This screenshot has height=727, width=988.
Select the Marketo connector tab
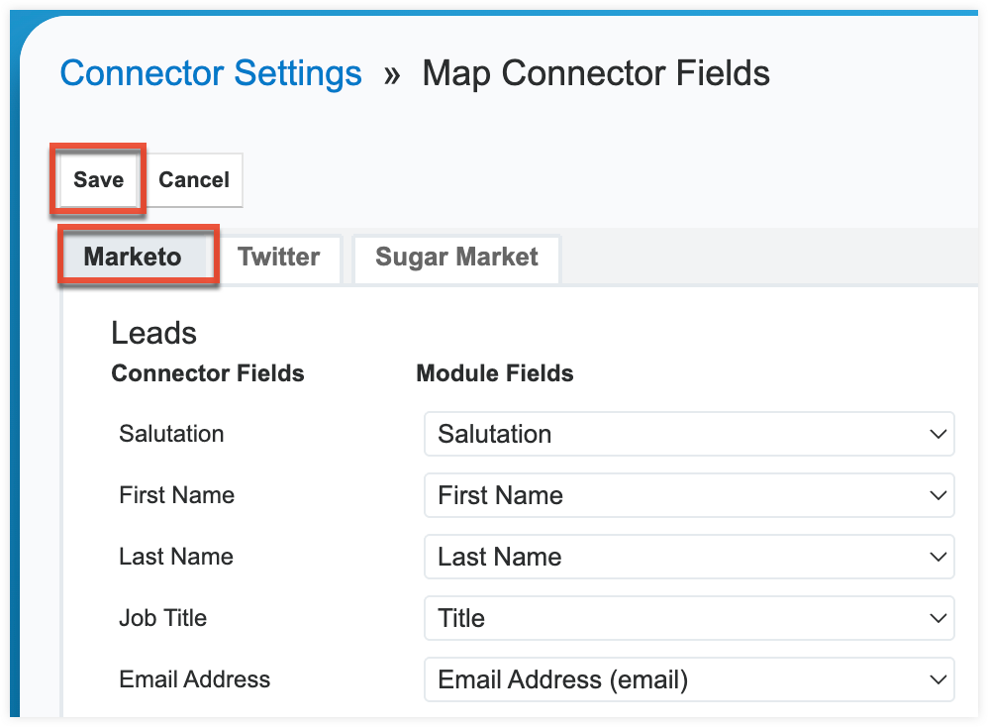tap(138, 258)
